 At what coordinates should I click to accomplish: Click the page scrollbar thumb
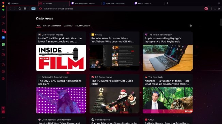click(x=221, y=22)
